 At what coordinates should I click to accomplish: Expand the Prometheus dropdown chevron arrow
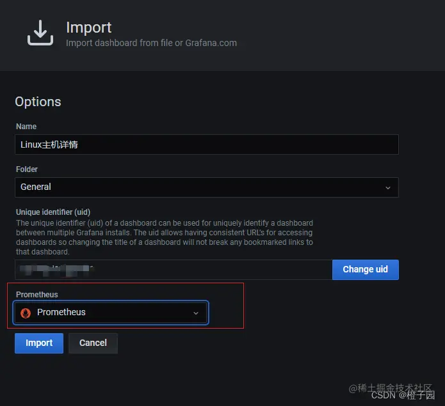click(x=195, y=313)
